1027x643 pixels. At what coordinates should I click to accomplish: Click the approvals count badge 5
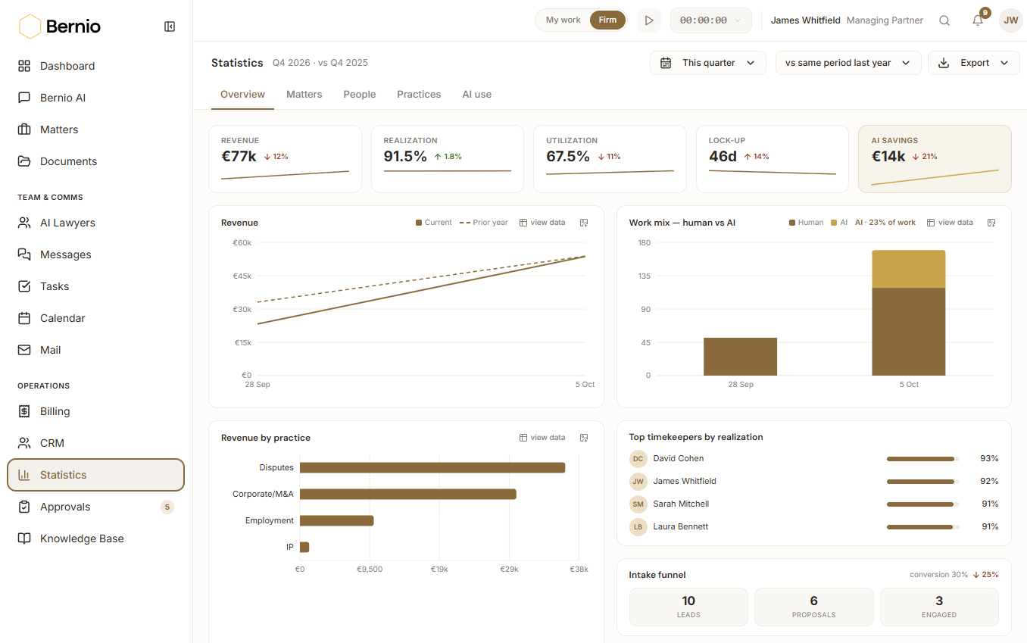coord(167,507)
